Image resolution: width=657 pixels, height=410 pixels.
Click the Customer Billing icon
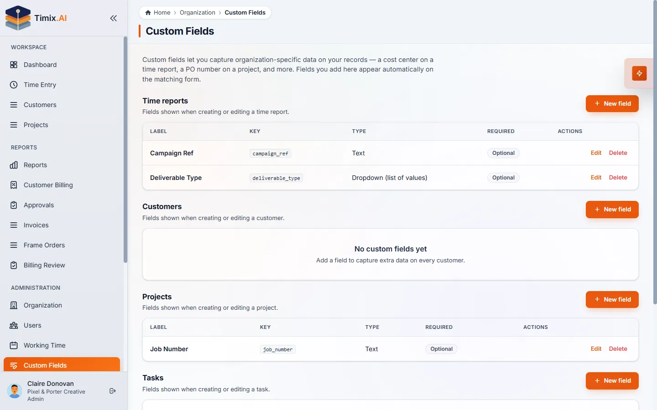click(x=14, y=185)
